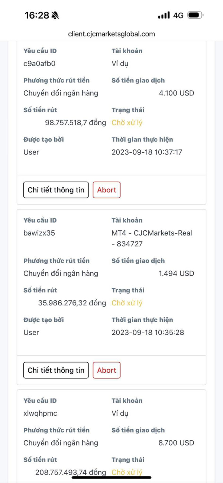This screenshot has width=223, height=483.
Task: Tap the 98.757.518,7 đồng withdrawal amount
Action: point(75,123)
